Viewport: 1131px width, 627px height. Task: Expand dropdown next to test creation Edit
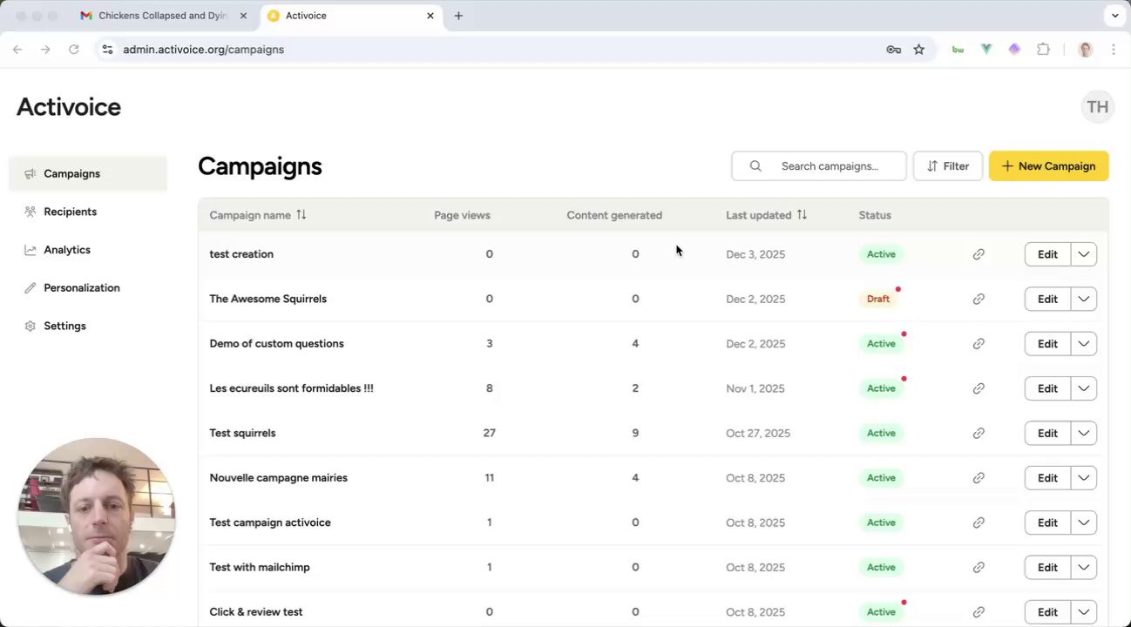(1083, 254)
